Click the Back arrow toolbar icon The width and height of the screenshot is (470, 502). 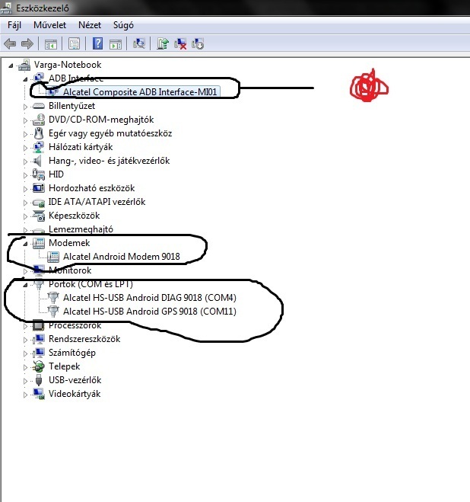click(x=10, y=43)
